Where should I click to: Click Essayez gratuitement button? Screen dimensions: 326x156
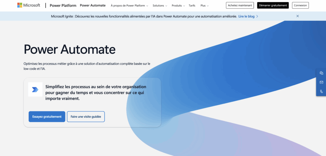(47, 117)
